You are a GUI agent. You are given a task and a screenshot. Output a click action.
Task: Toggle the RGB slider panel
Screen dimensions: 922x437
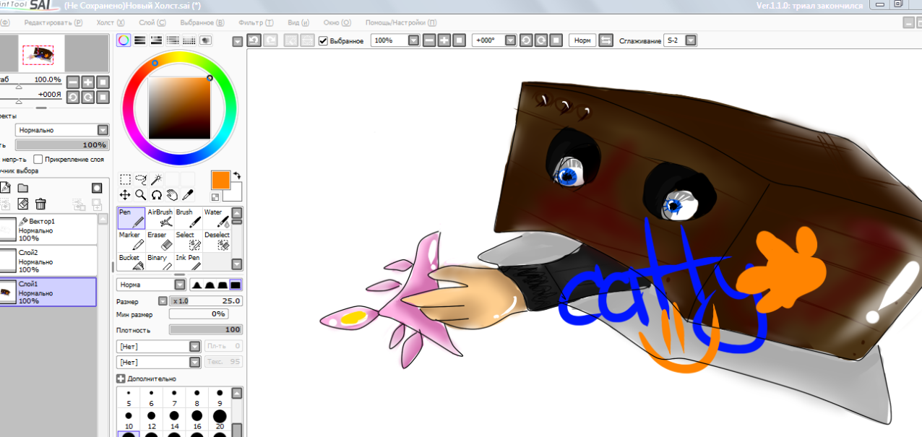coord(140,40)
